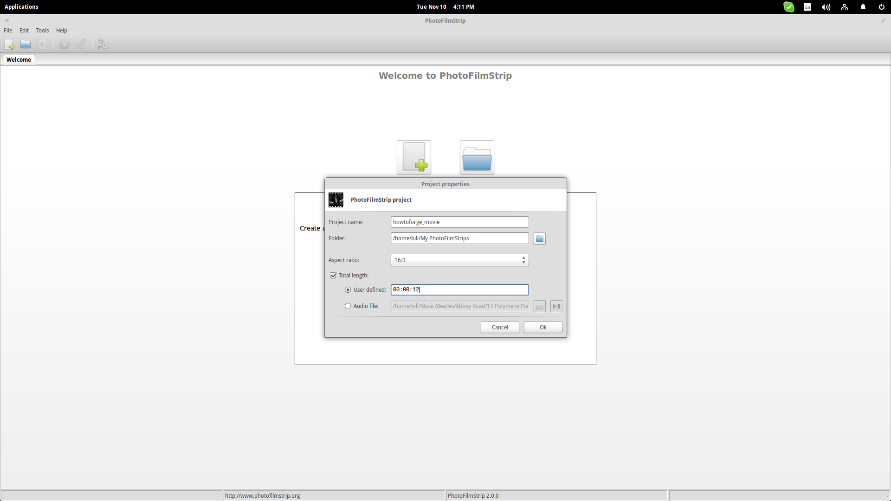Click the Import pictures toolbar icon

(x=65, y=44)
